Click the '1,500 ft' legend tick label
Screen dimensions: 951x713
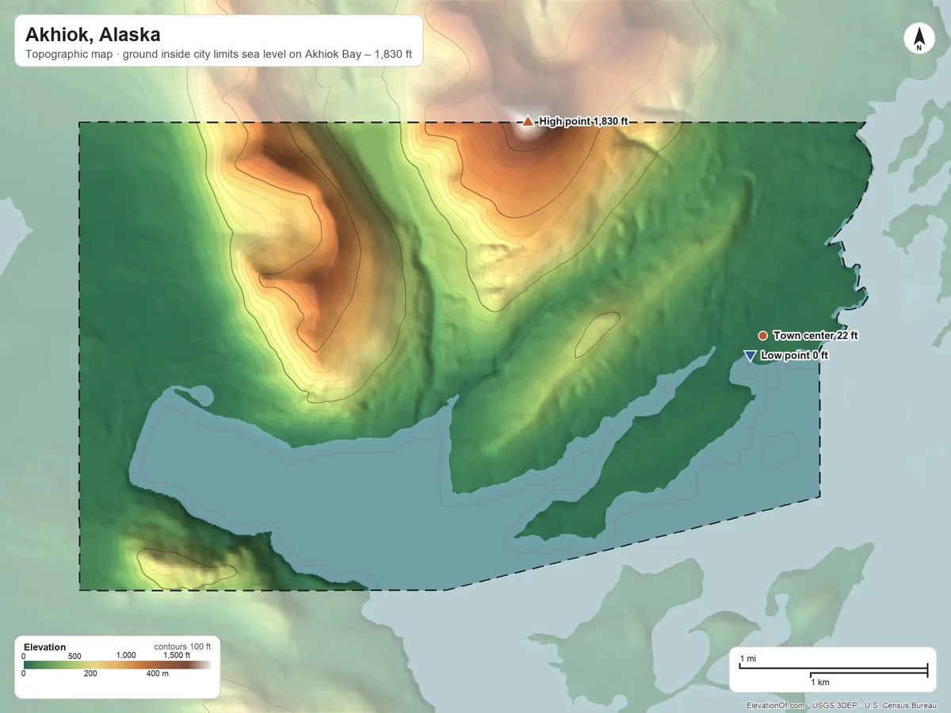tap(176, 655)
